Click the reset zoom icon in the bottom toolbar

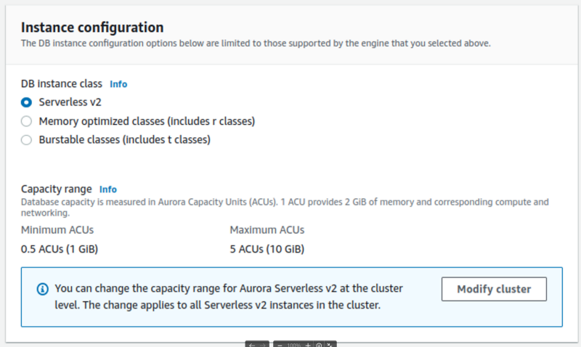tap(319, 345)
